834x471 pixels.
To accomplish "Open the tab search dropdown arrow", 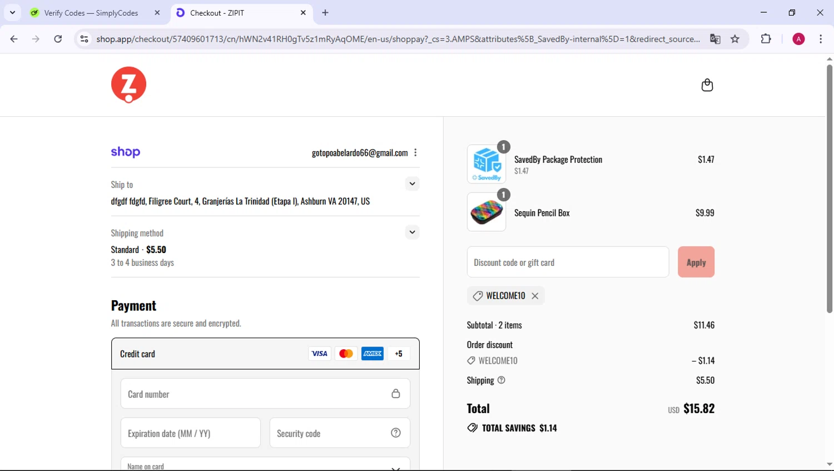I will 12,12.
